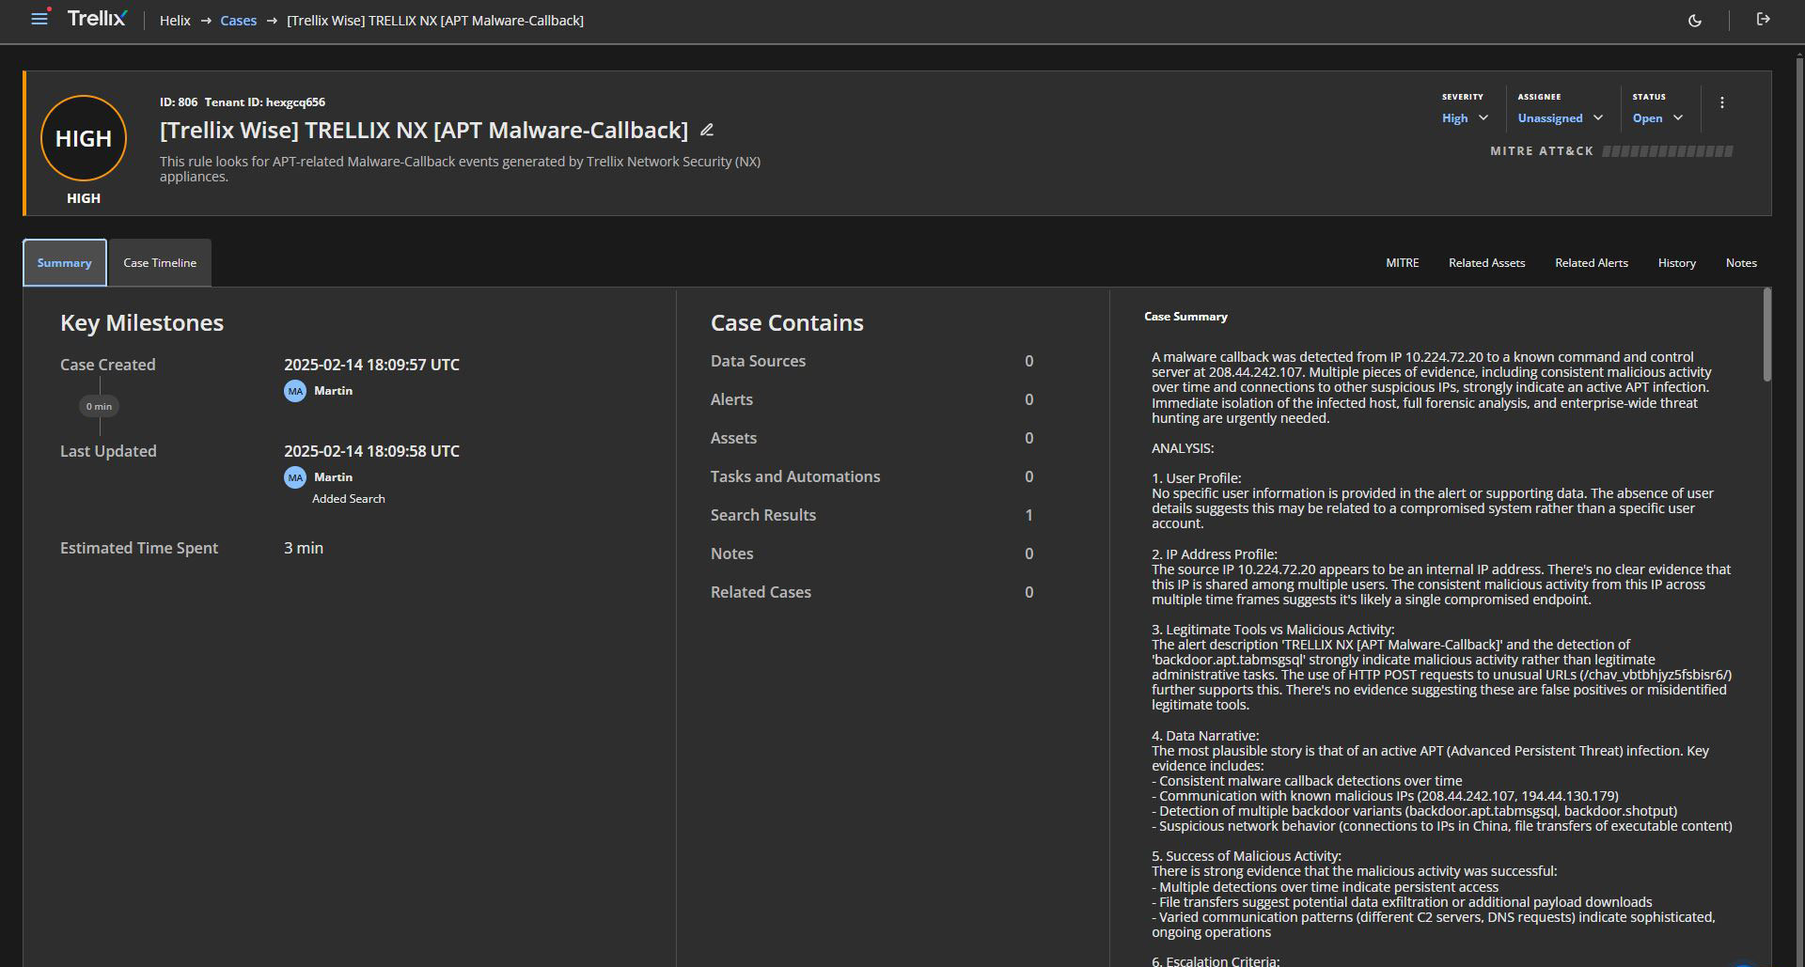Edit case title with pencil icon
Viewport: 1805px width, 967px height.
(x=707, y=131)
